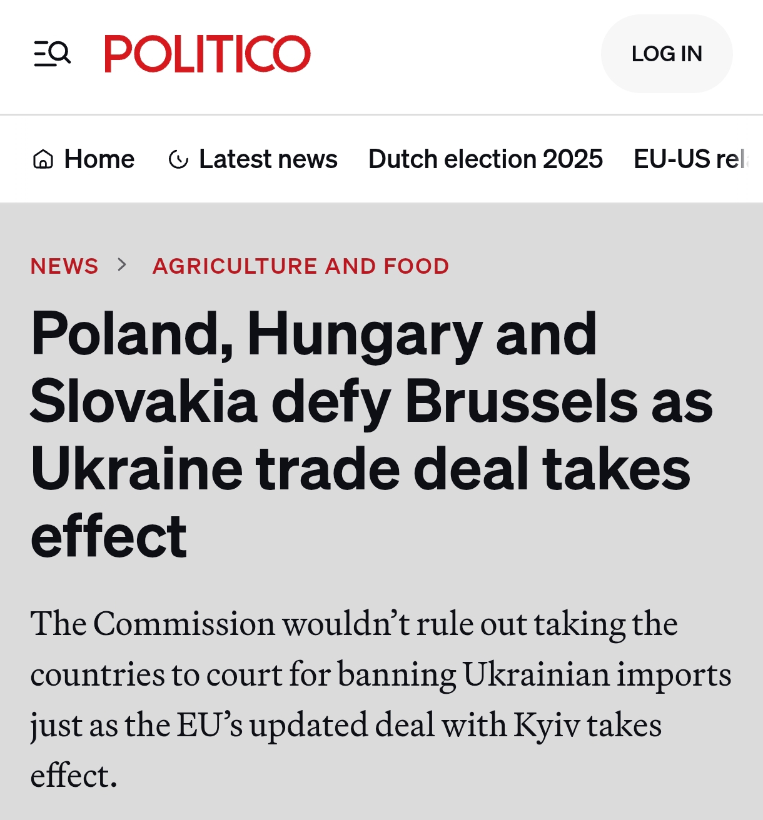Click the headline line 'Poland, Hungary and'
Viewport: 763px width, 820px height.
(314, 335)
